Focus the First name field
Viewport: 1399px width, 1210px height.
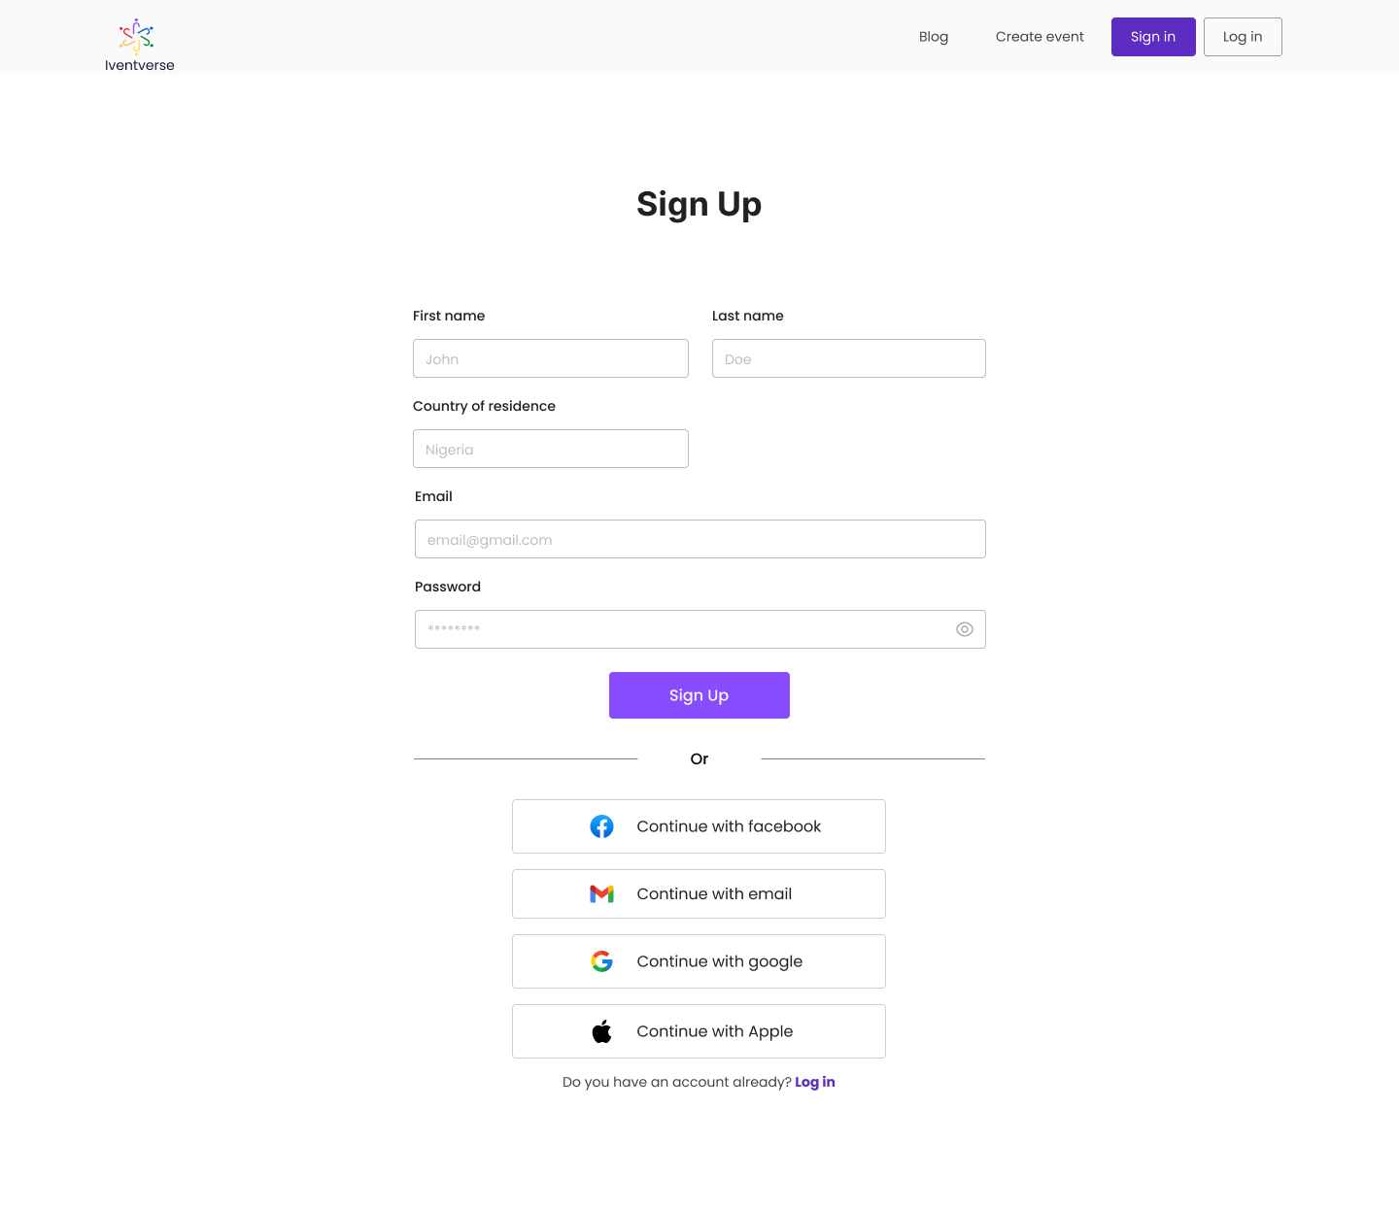(x=550, y=358)
